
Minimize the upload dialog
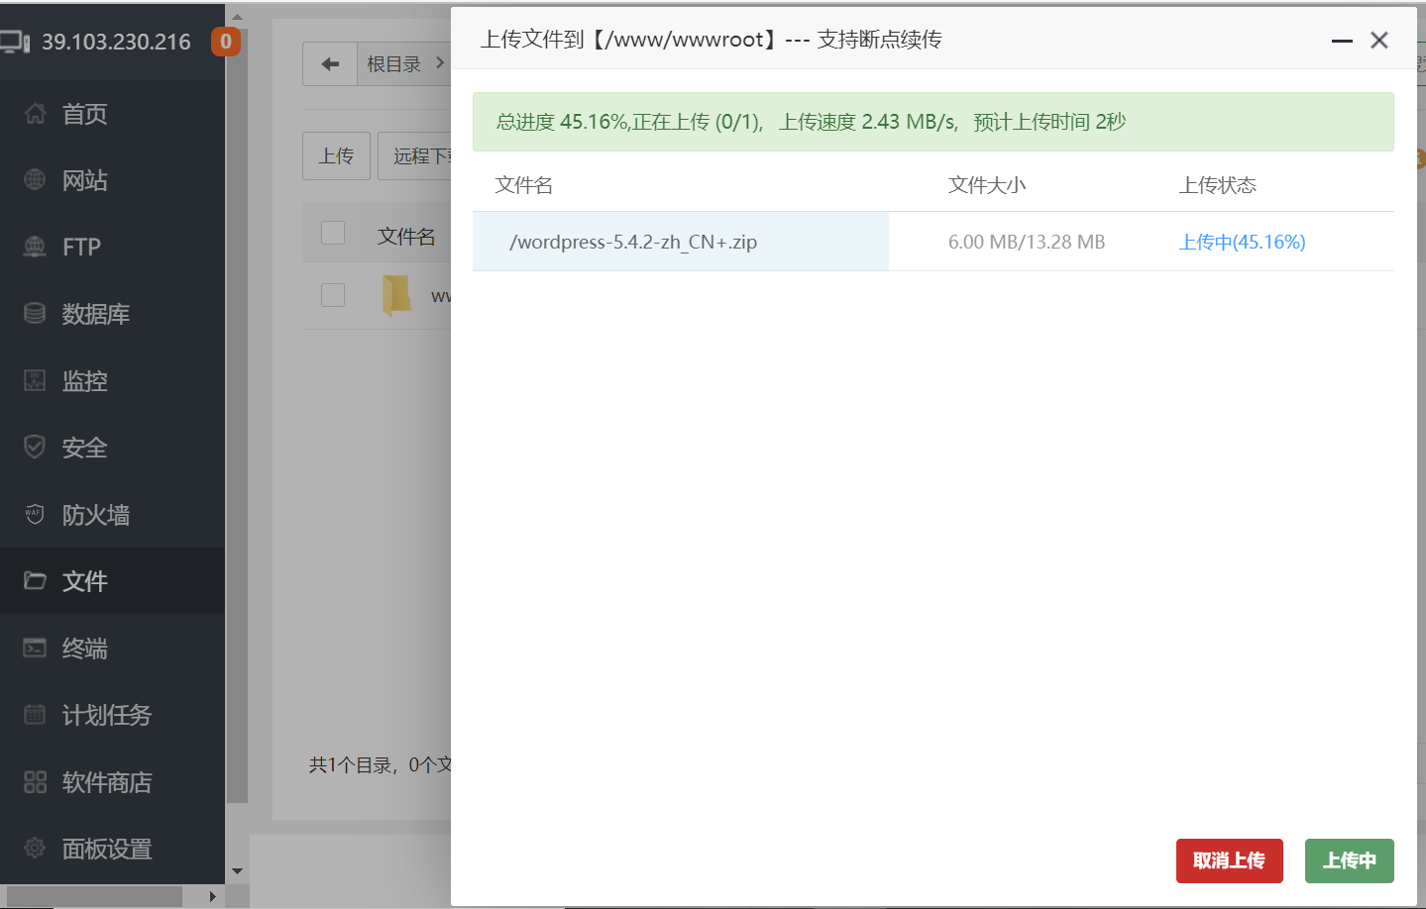pyautogui.click(x=1342, y=41)
